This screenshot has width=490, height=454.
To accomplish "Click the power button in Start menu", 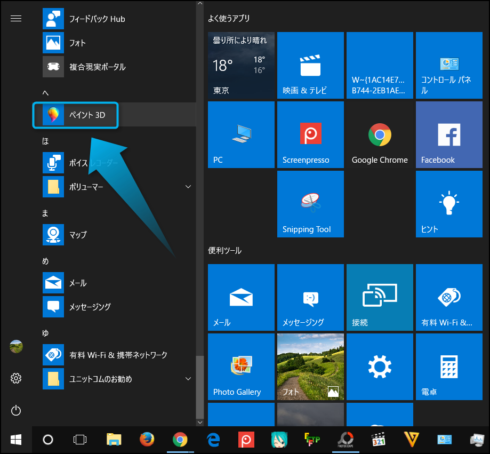I will click(16, 410).
